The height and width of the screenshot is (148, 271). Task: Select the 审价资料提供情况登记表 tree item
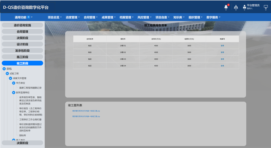click(x=31, y=128)
